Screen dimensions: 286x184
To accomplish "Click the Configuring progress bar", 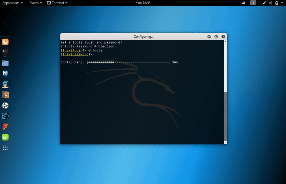I will [x=128, y=62].
